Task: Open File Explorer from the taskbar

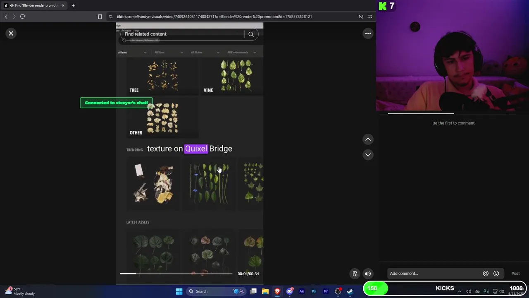Action: click(x=265, y=291)
